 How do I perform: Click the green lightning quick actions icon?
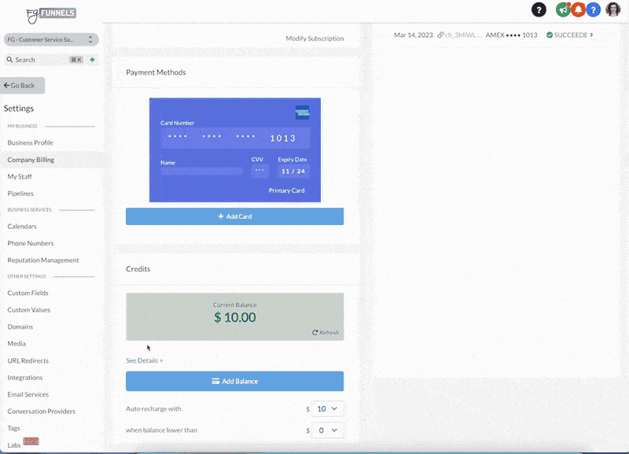(x=92, y=60)
